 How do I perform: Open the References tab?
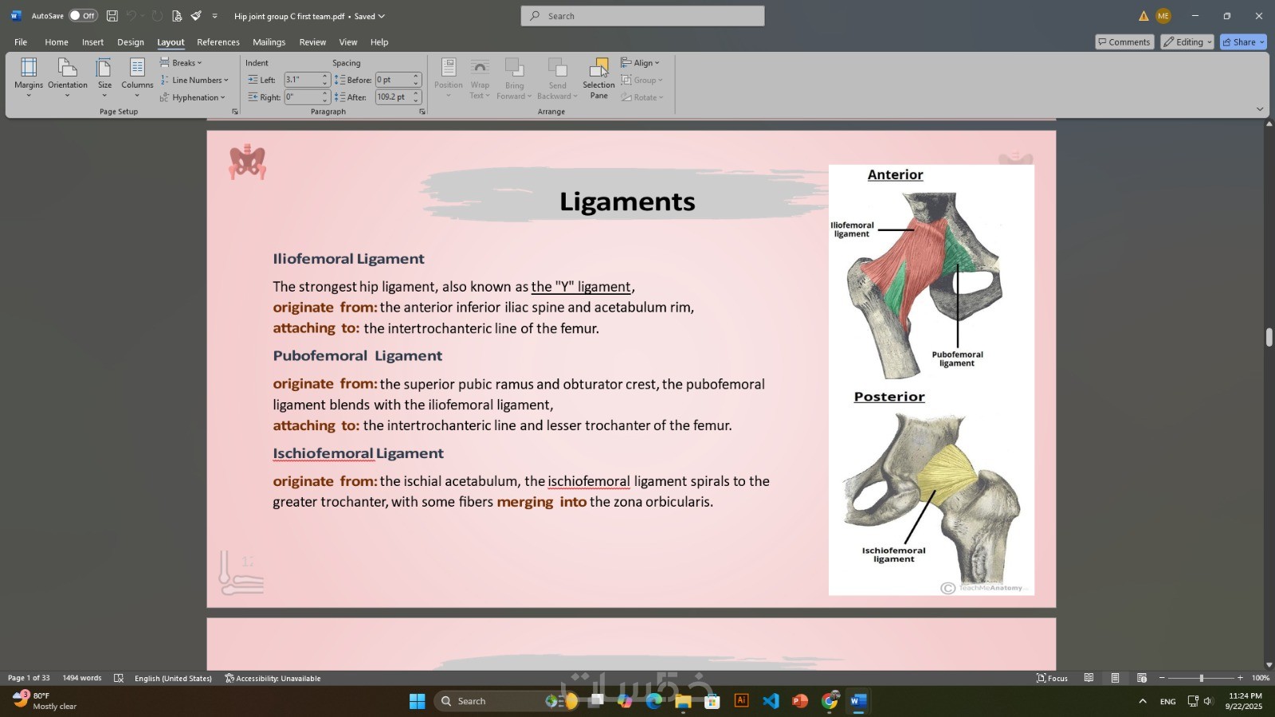click(218, 42)
